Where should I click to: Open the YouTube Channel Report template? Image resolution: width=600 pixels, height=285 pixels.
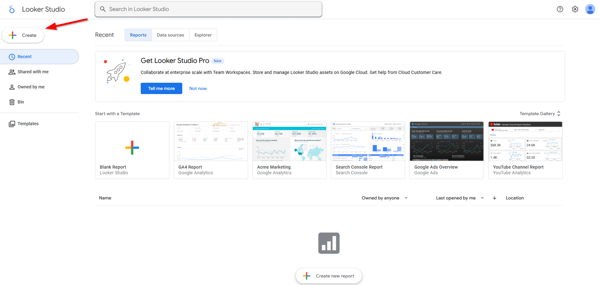point(525,150)
